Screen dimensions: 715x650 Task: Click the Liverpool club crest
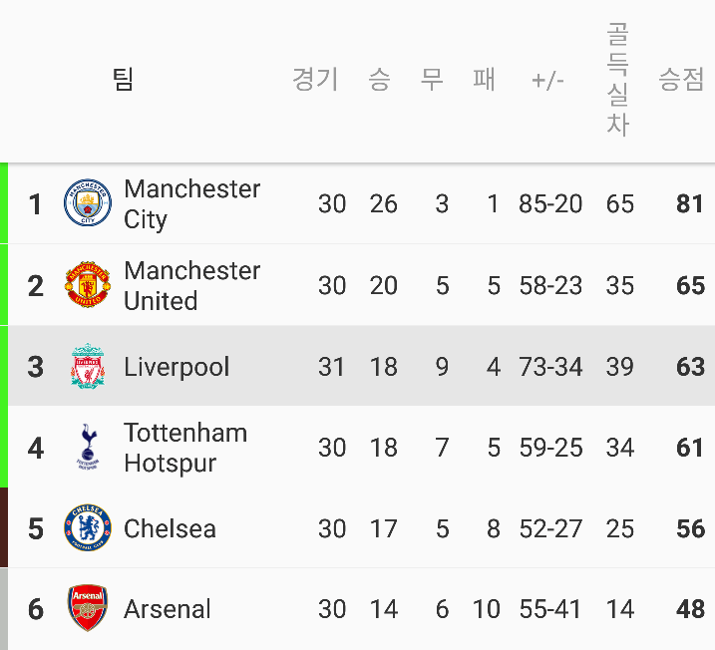tap(88, 367)
